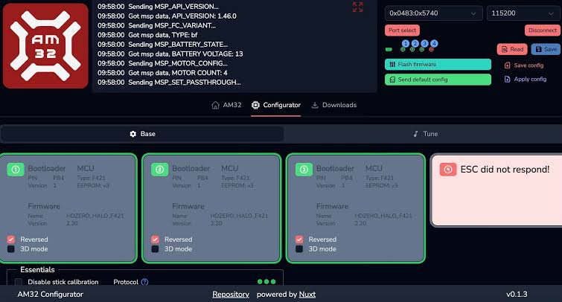The width and height of the screenshot is (562, 302).
Task: Enable Disable stick calibration checkbox
Action: tap(19, 282)
